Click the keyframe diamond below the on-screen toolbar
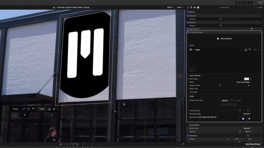 tap(25, 115)
